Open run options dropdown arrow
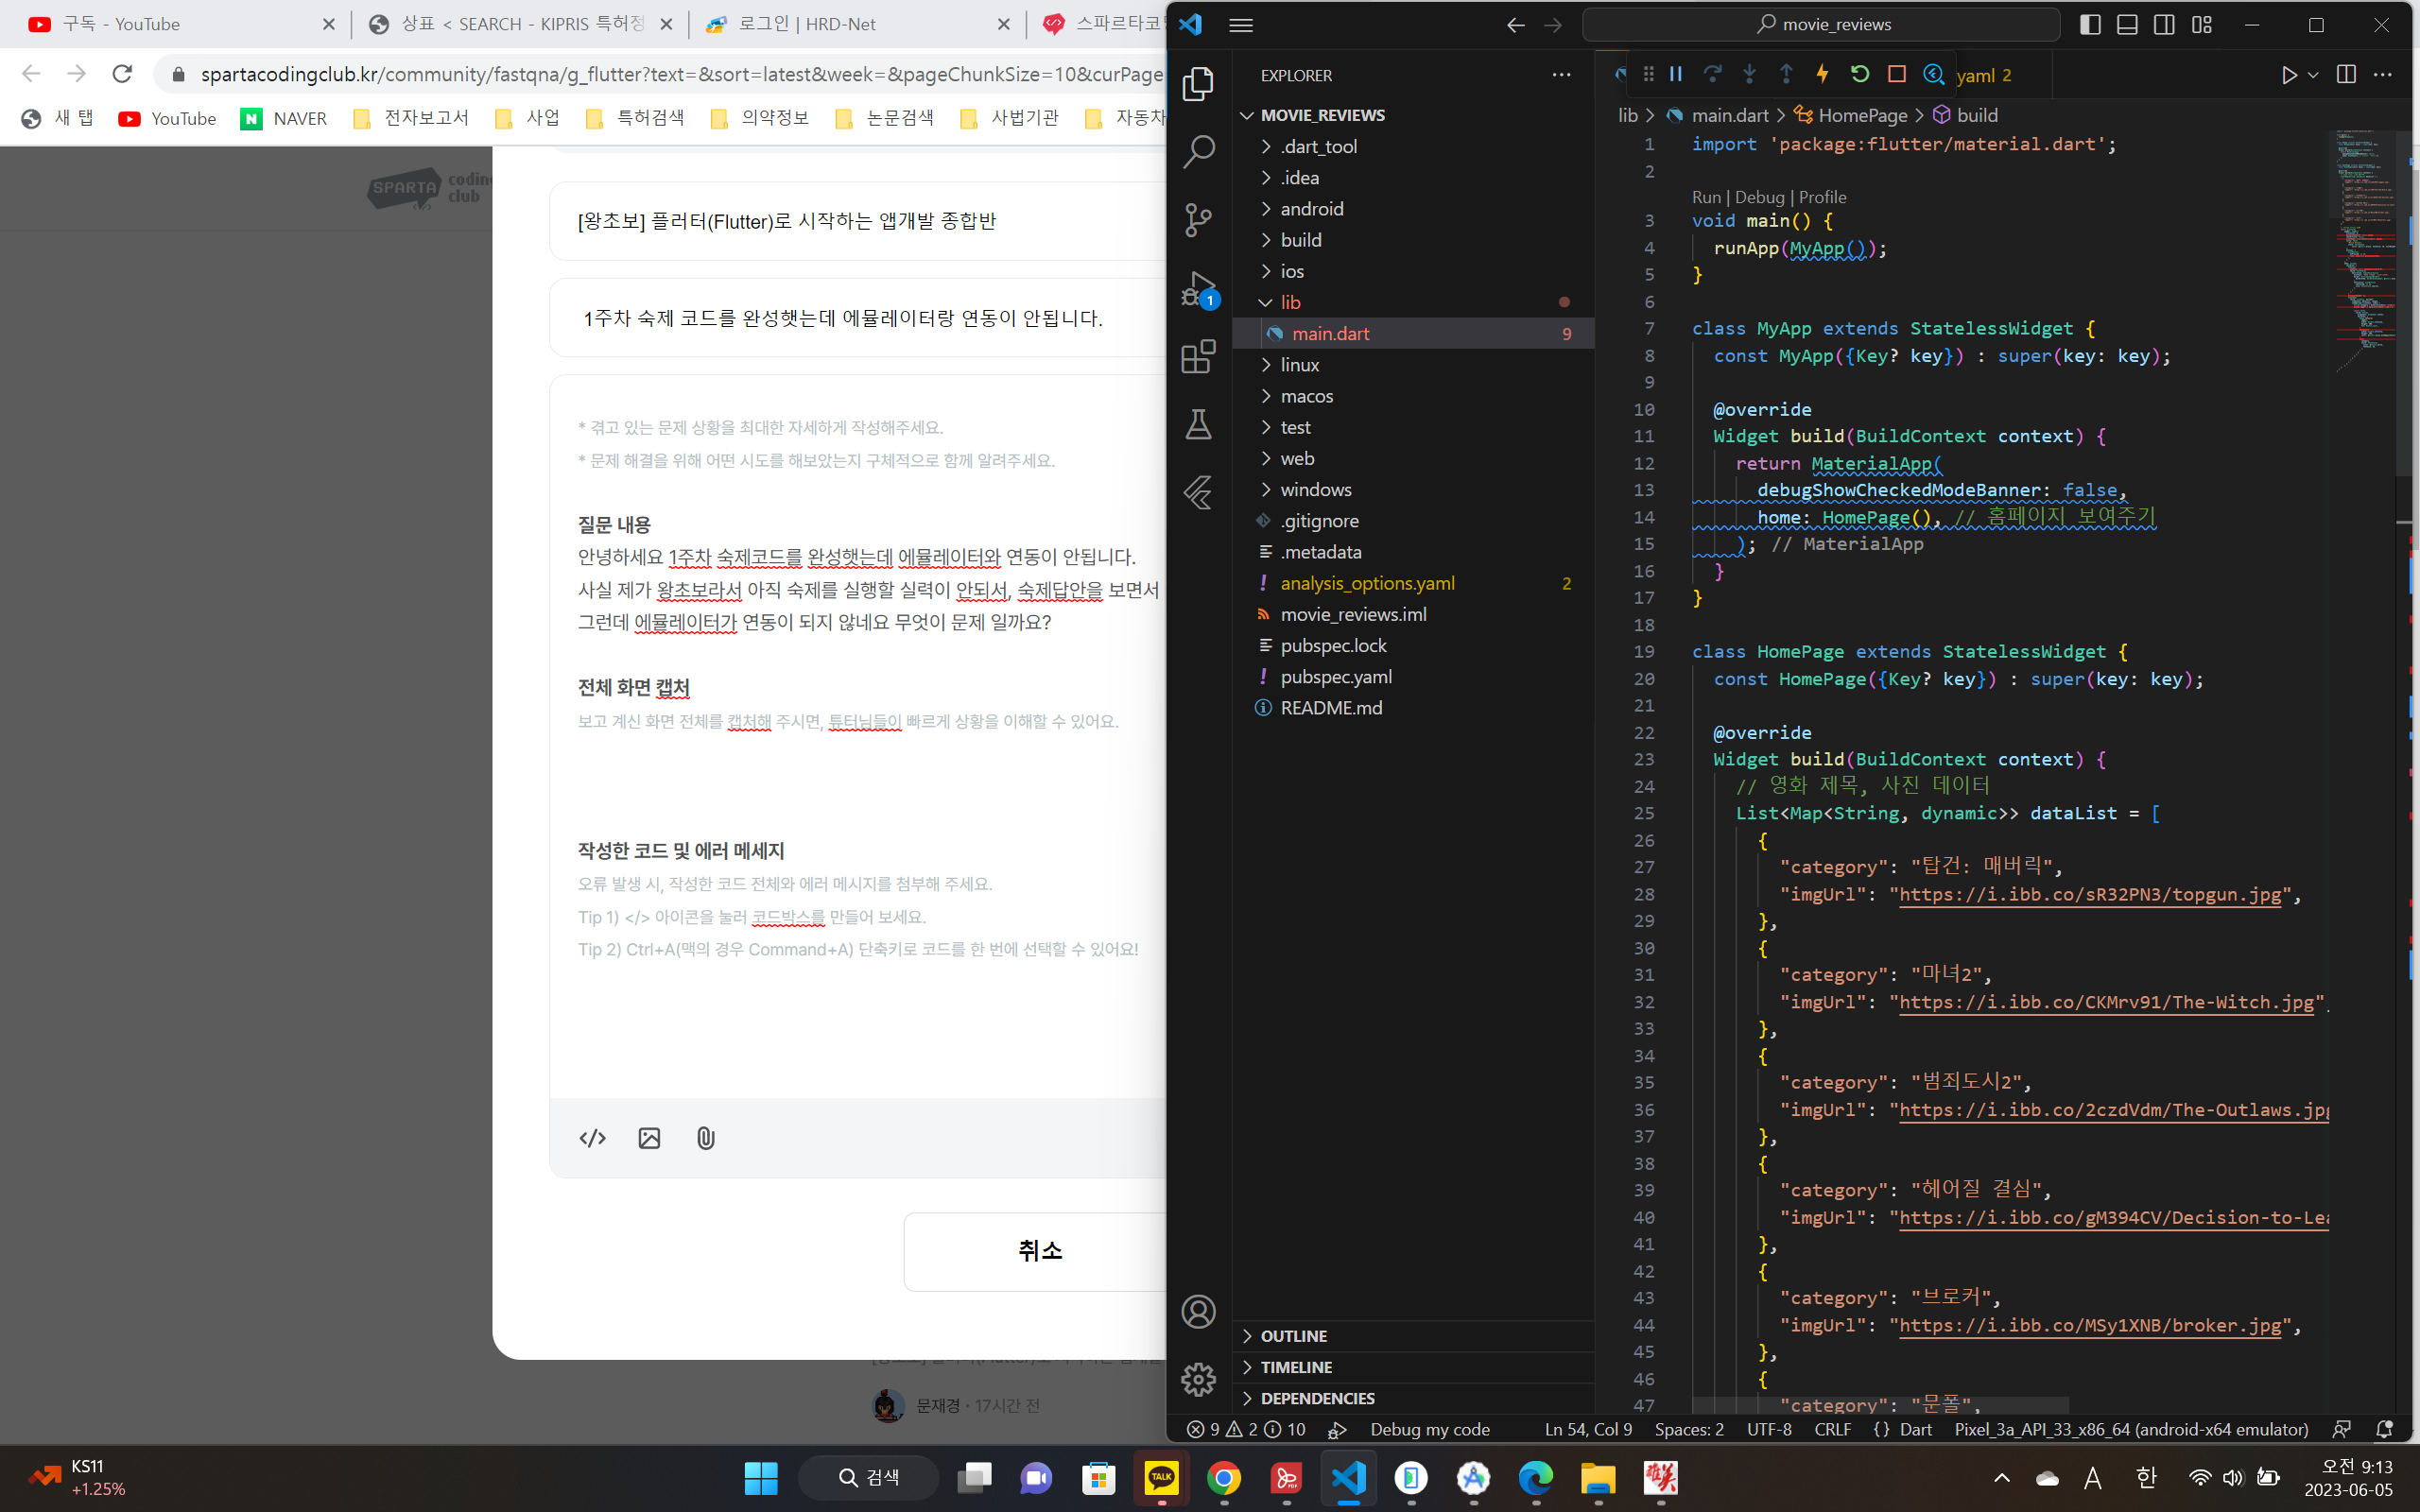The width and height of the screenshot is (2420, 1512). [2313, 75]
